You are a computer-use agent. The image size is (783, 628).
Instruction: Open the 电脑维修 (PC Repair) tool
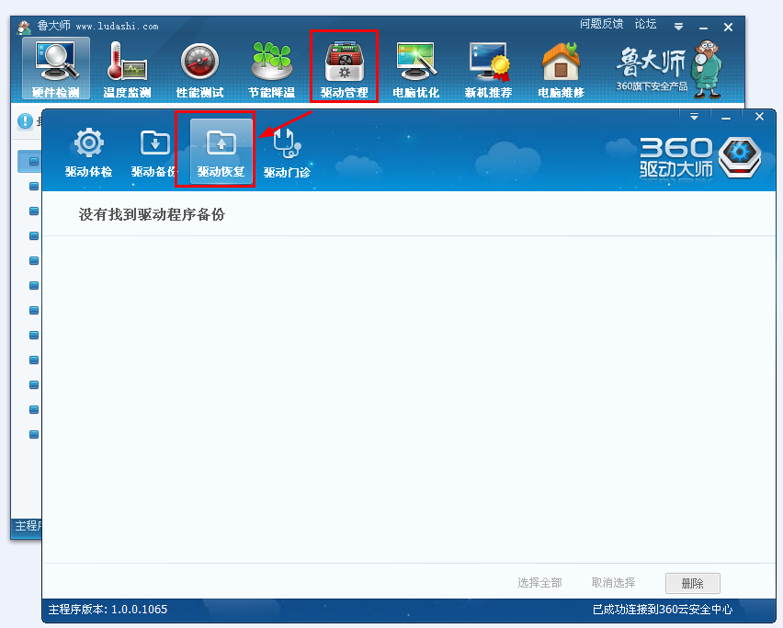coord(560,64)
